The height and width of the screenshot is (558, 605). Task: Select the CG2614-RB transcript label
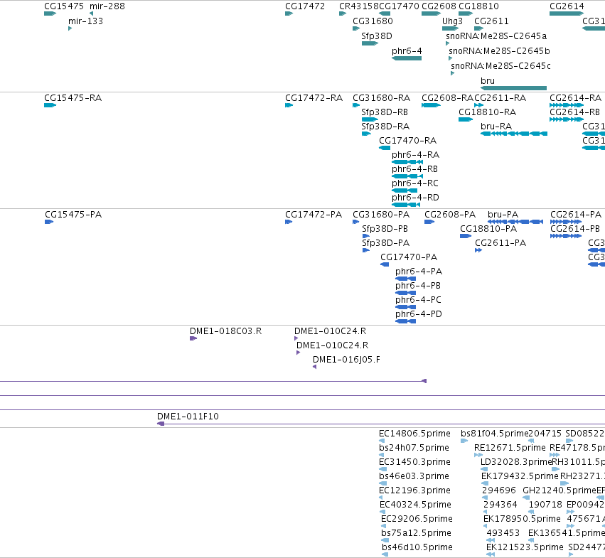pos(574,112)
